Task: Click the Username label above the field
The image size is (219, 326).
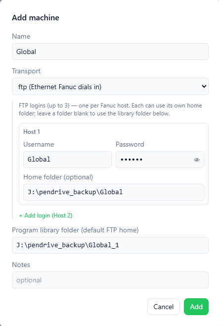Action: [39, 144]
